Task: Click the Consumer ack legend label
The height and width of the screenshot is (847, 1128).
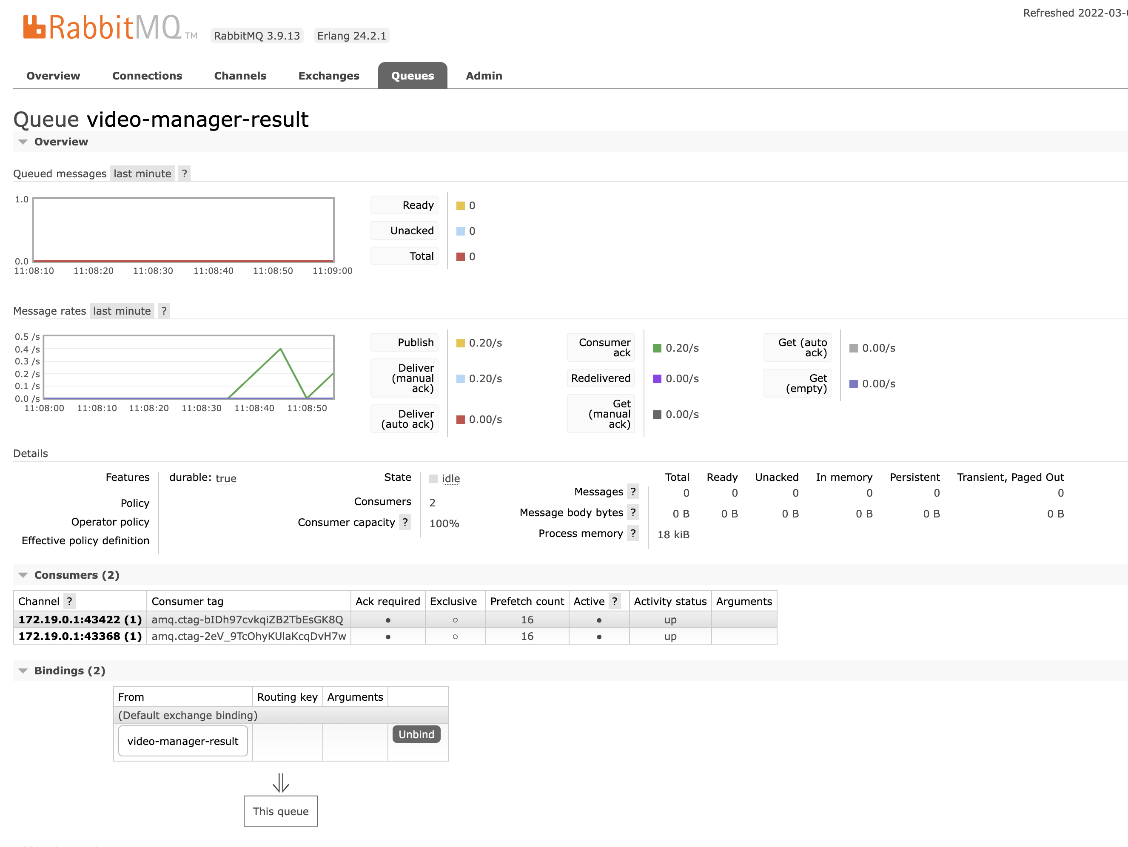Action: [601, 347]
